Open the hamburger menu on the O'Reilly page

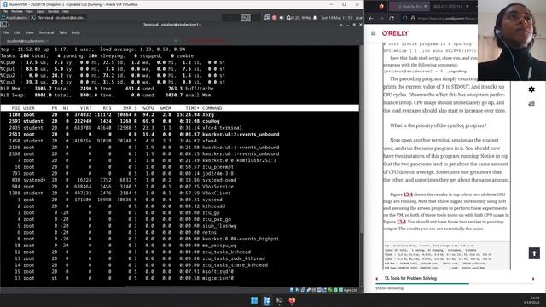click(x=374, y=33)
